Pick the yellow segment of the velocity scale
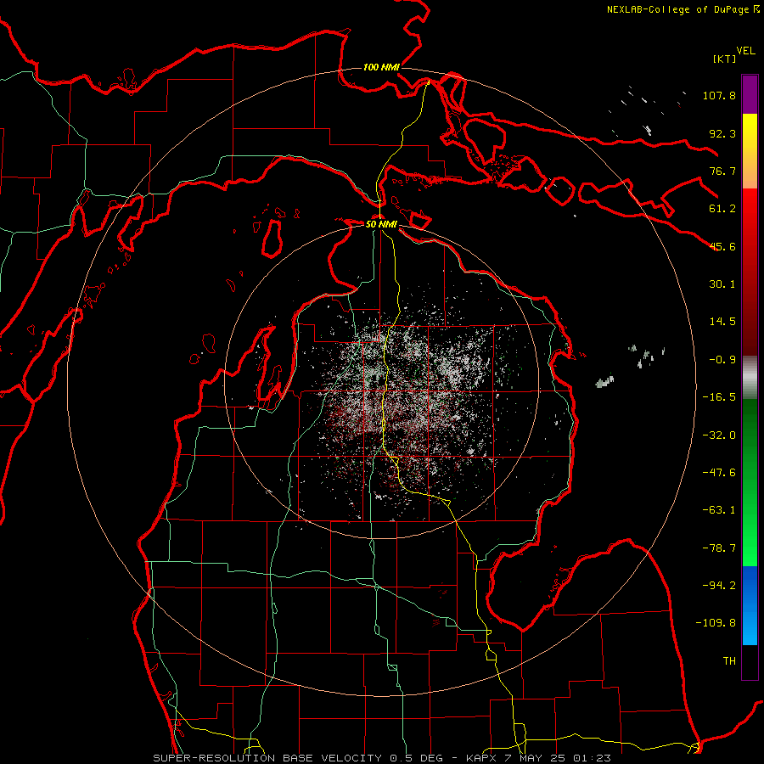 [750, 151]
